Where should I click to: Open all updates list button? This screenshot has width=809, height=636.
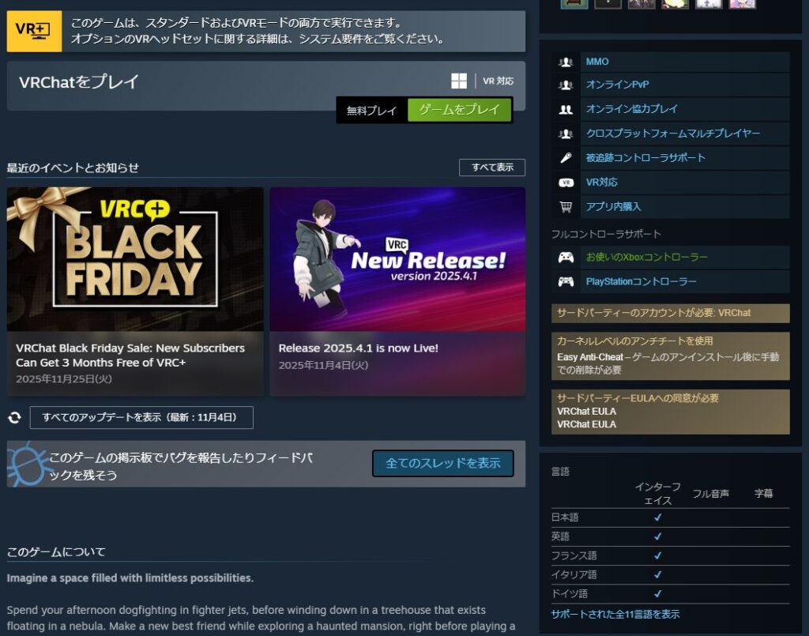pyautogui.click(x=141, y=417)
